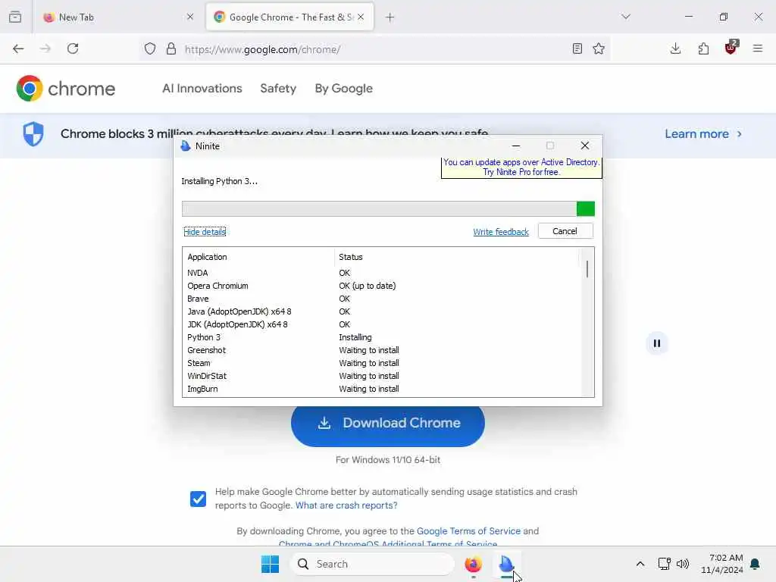Image resolution: width=776 pixels, height=582 pixels.
Task: Click the blue shield banner icon
Action: (x=33, y=133)
